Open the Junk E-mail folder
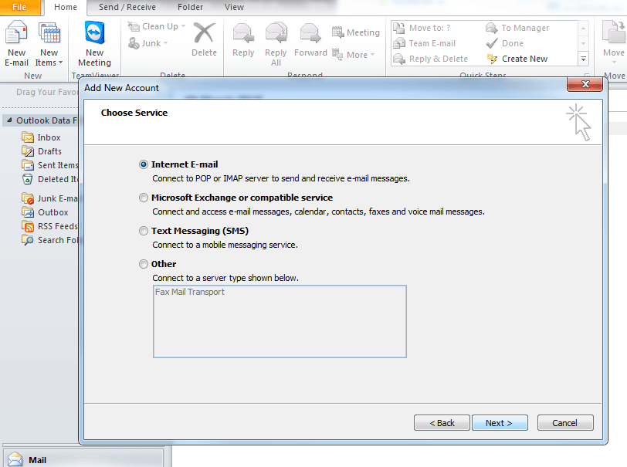This screenshot has width=627, height=467. [50, 198]
